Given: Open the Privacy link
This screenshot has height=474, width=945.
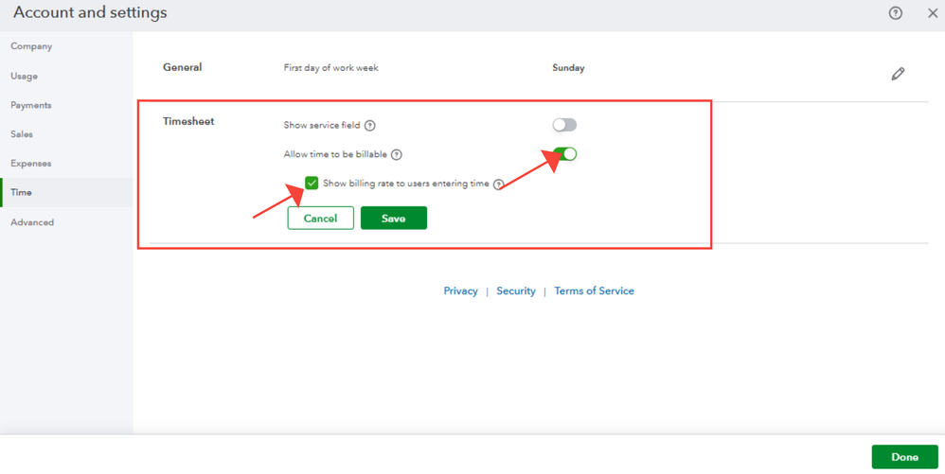Looking at the screenshot, I should point(460,291).
